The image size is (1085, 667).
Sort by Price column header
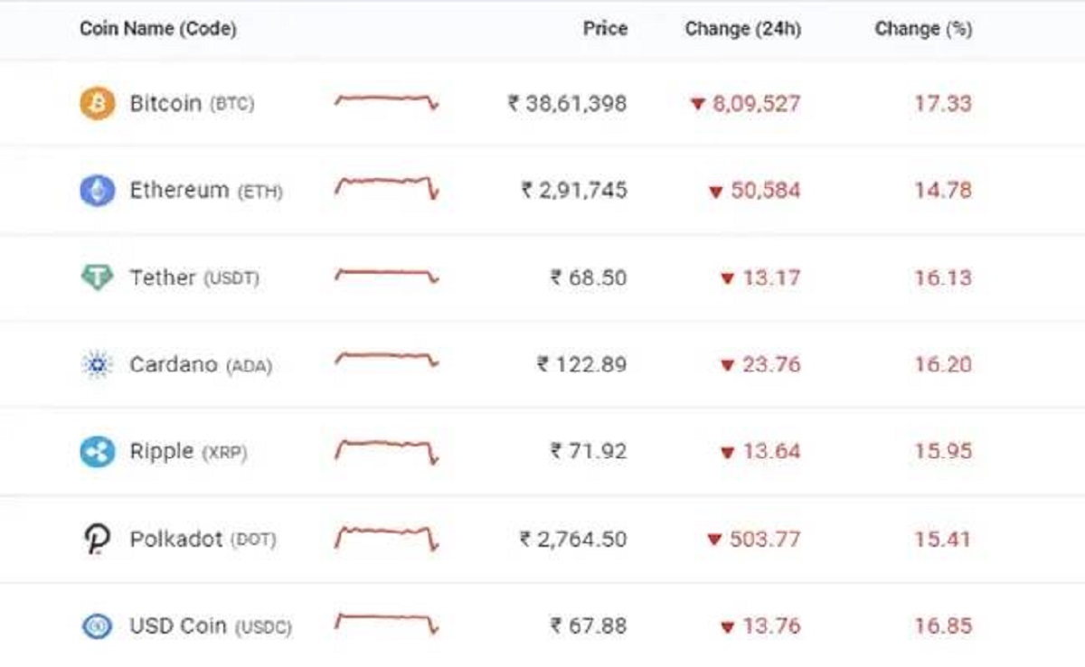(605, 29)
